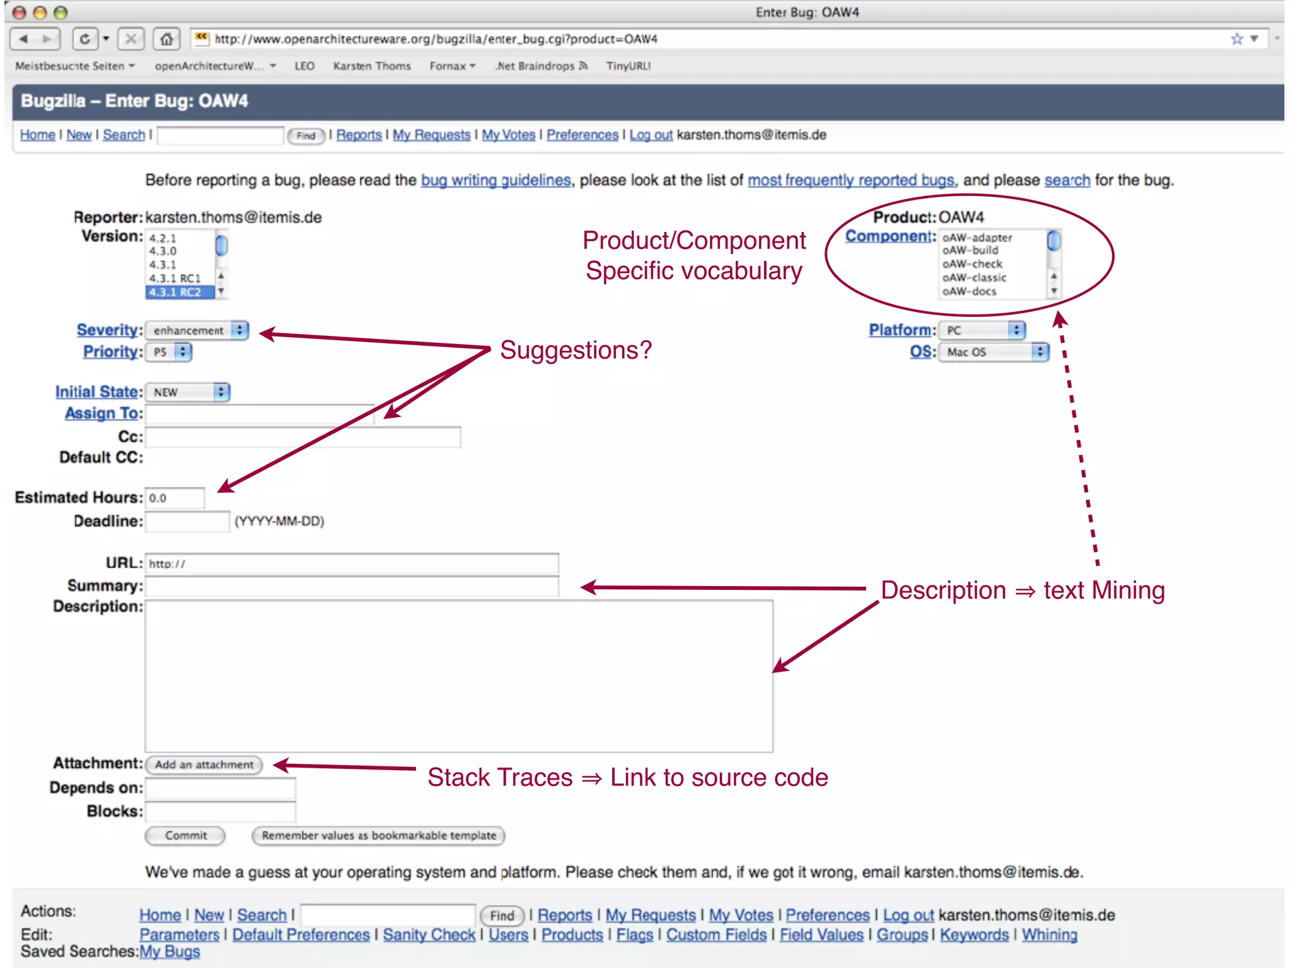Open the TinyURL! bookmark
1291x968 pixels.
(x=628, y=66)
